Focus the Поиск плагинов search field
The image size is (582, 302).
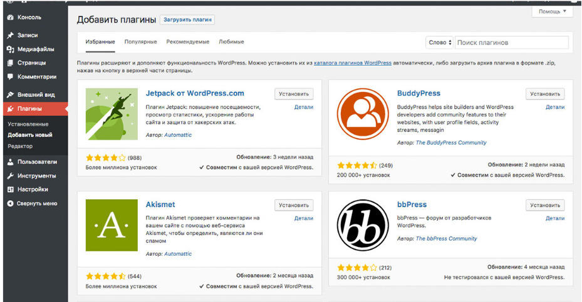click(512, 43)
